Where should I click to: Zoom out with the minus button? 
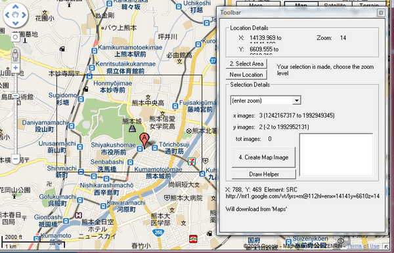click(x=15, y=159)
